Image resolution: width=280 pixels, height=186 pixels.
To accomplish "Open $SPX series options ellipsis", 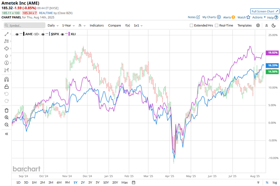I will coord(47,33).
